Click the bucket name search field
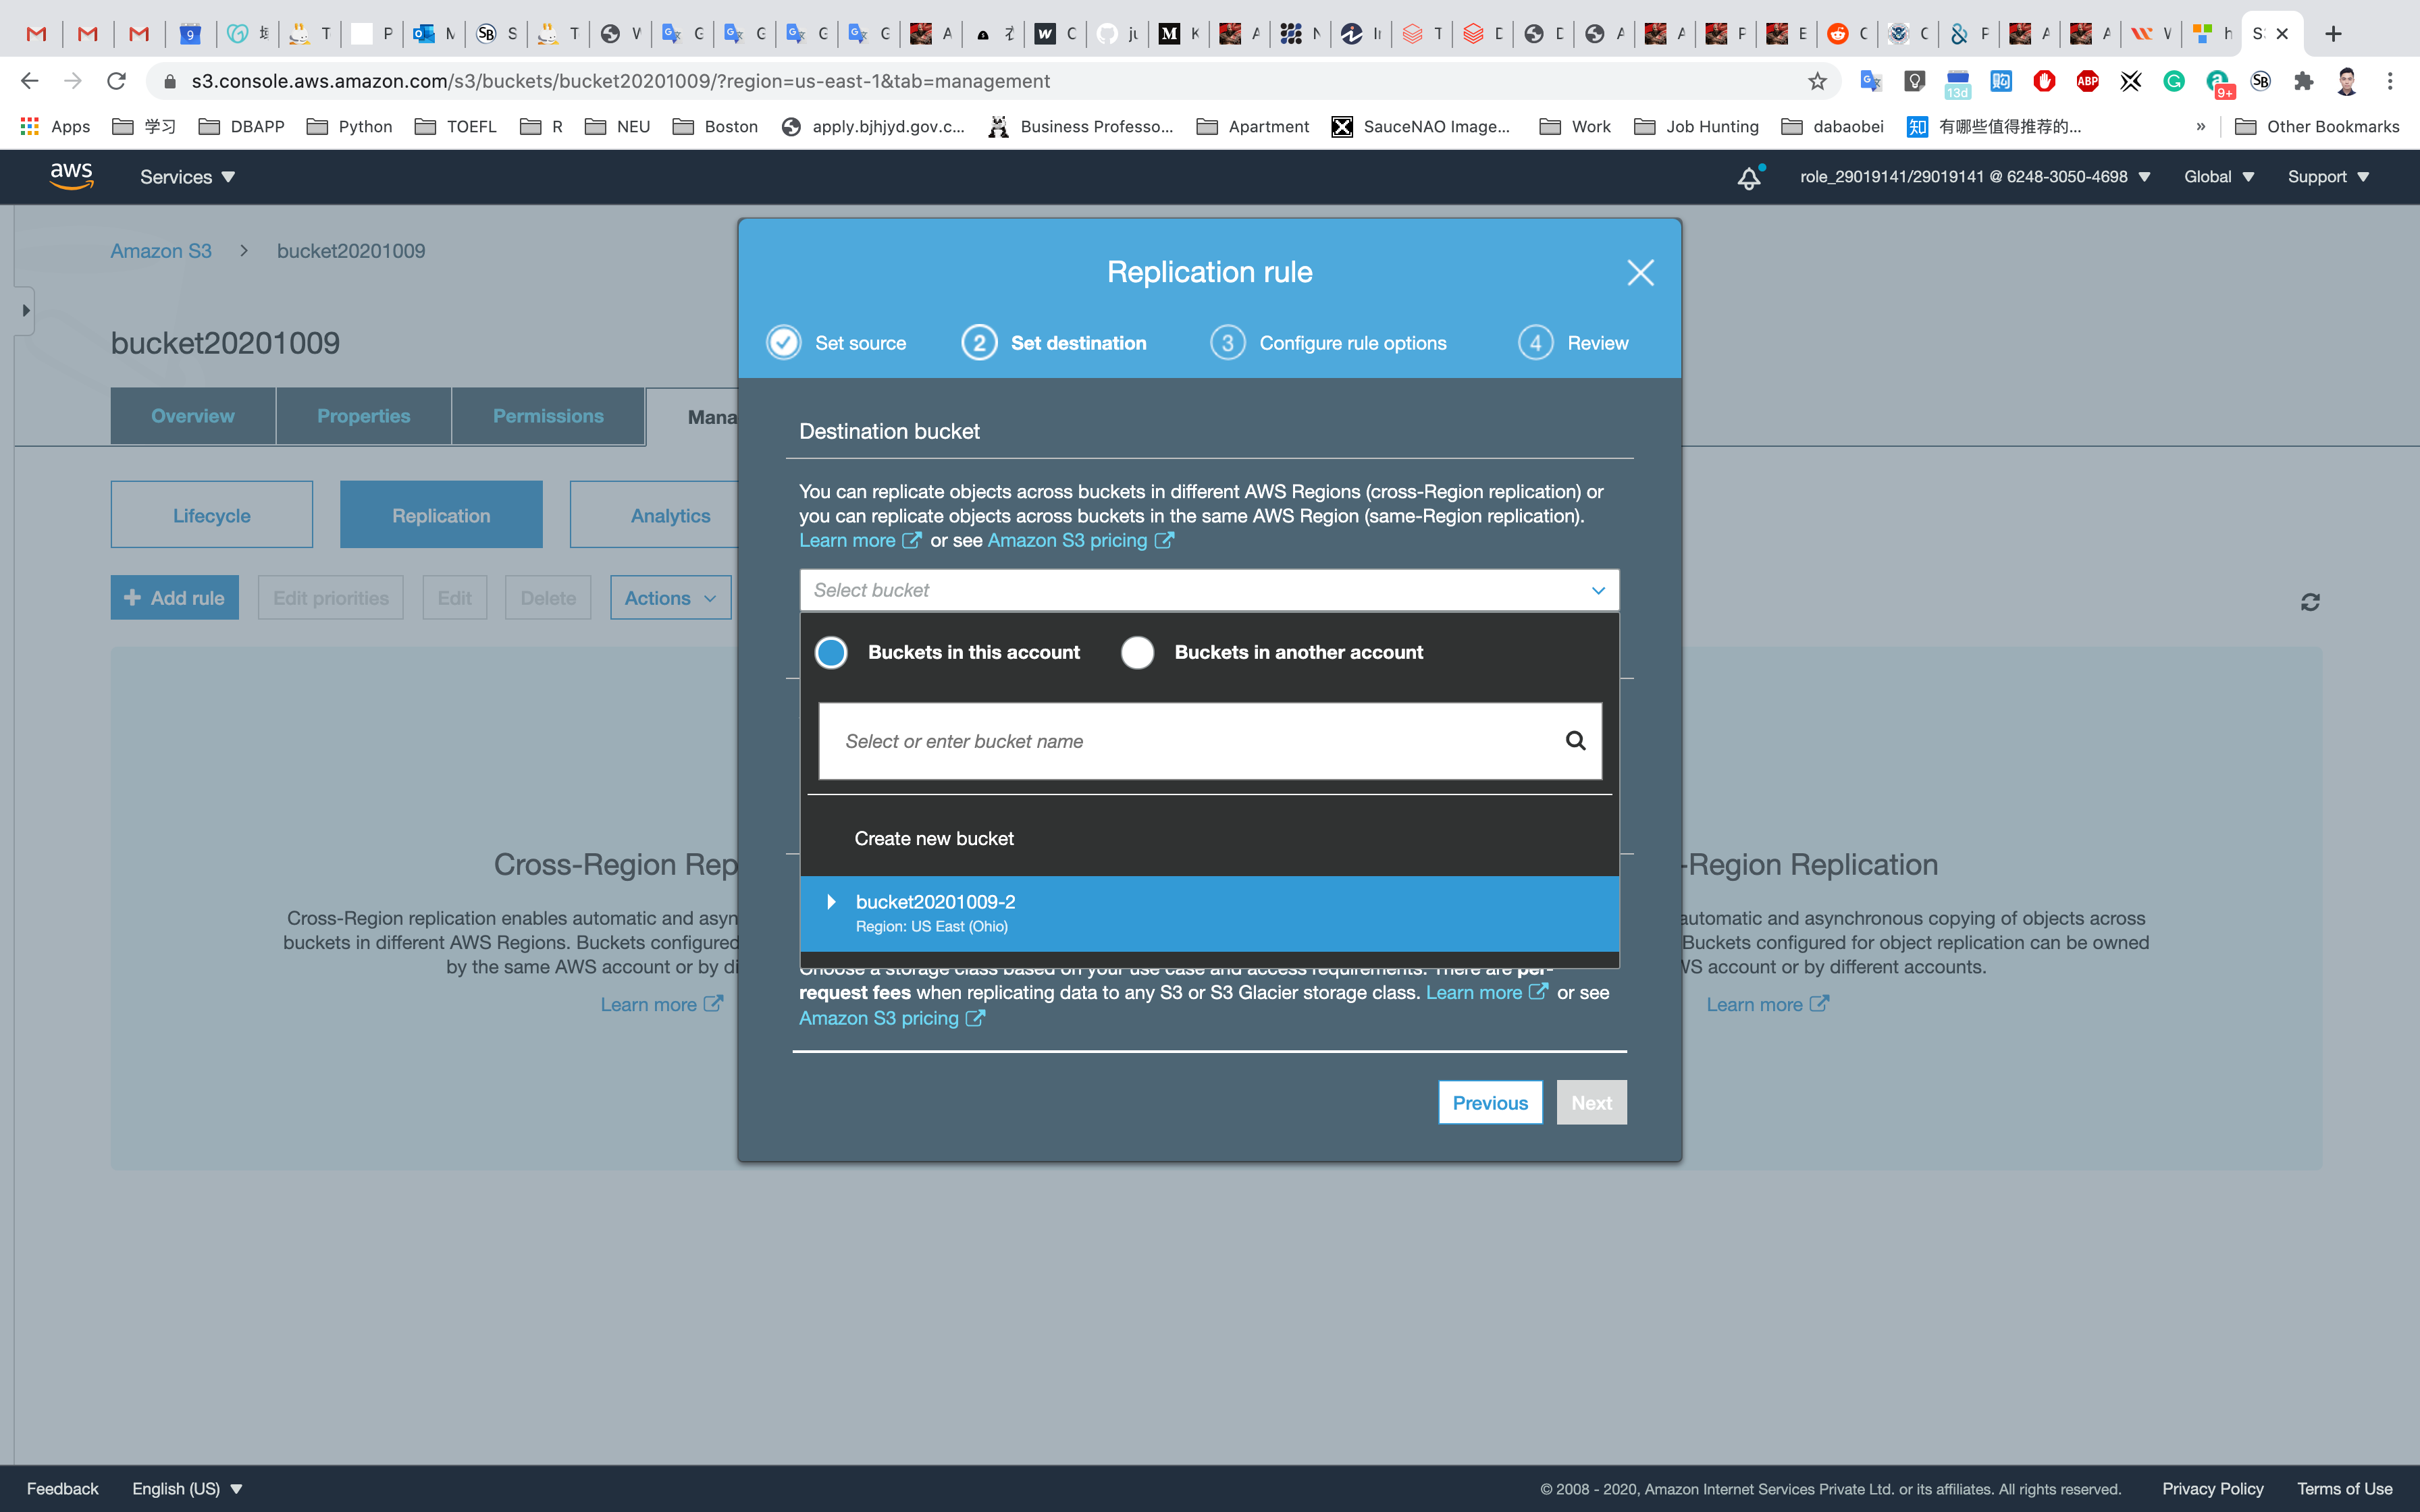The height and width of the screenshot is (1512, 2420). pyautogui.click(x=1190, y=741)
